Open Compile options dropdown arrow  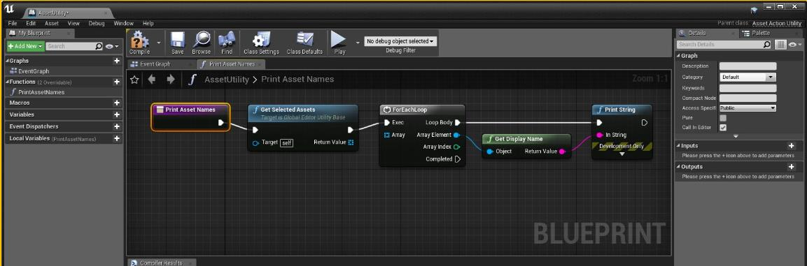tap(158, 43)
